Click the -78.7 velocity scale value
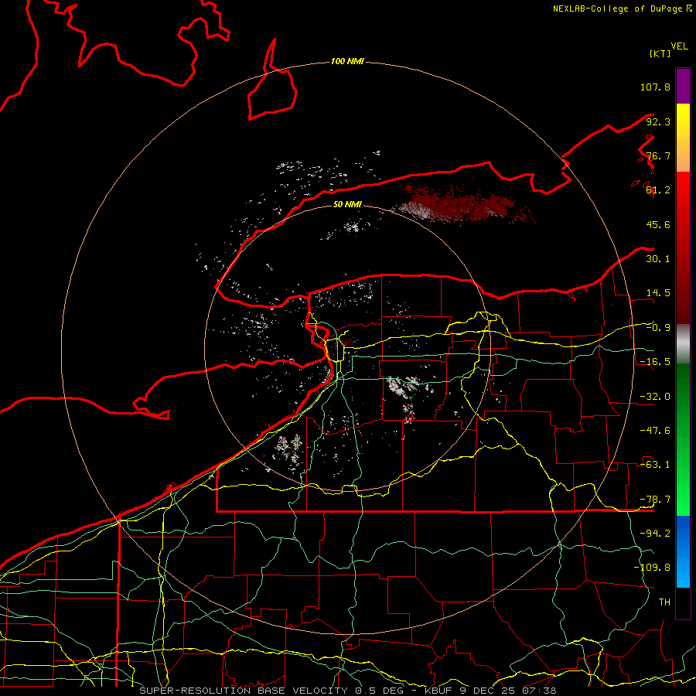696x696 pixels. pos(655,500)
